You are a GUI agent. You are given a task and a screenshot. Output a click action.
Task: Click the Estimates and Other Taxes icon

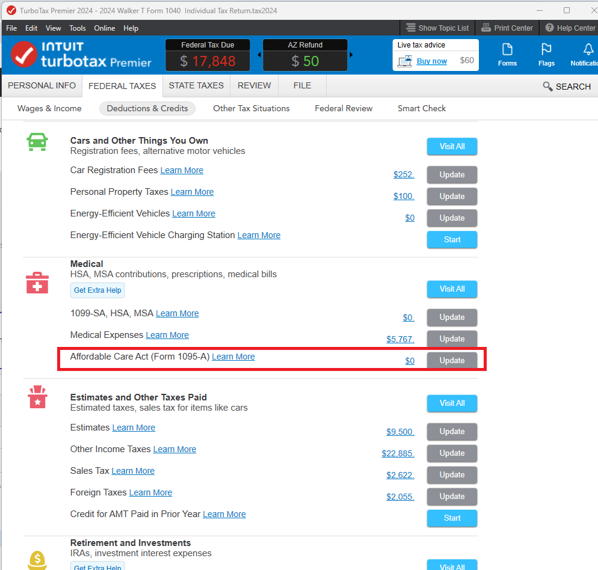click(x=37, y=397)
